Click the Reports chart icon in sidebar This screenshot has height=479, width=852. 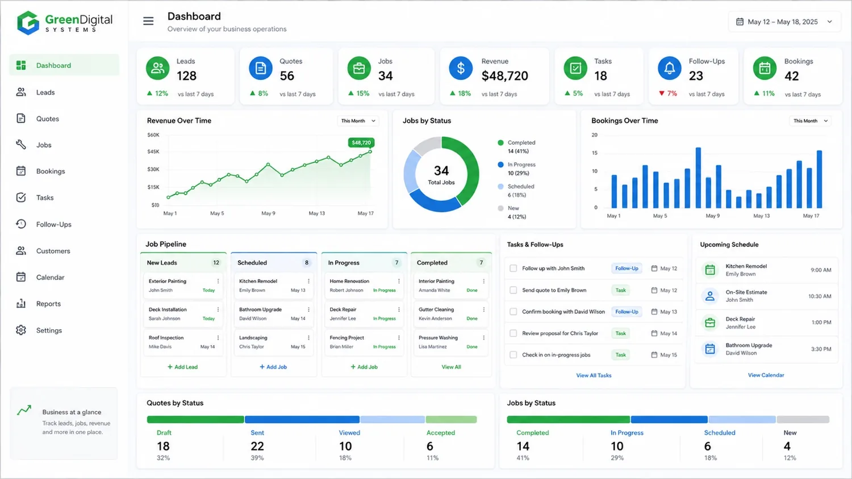pos(21,304)
